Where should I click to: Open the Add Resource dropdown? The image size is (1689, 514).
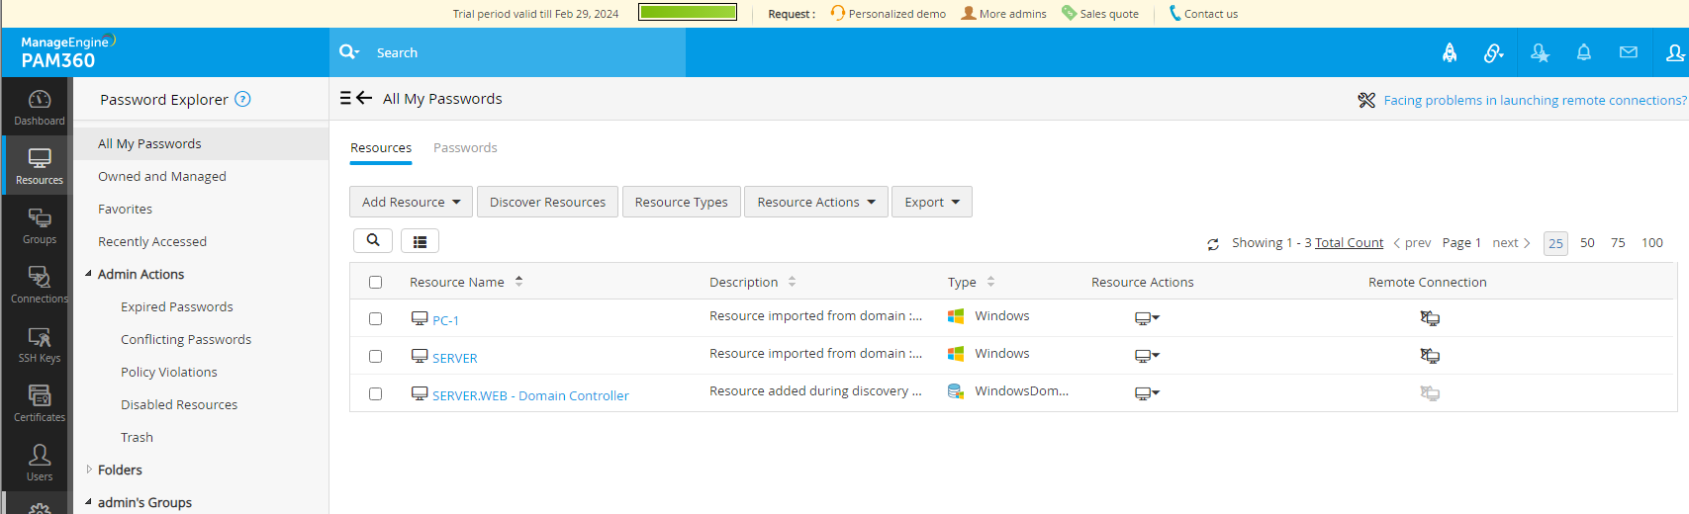click(411, 202)
